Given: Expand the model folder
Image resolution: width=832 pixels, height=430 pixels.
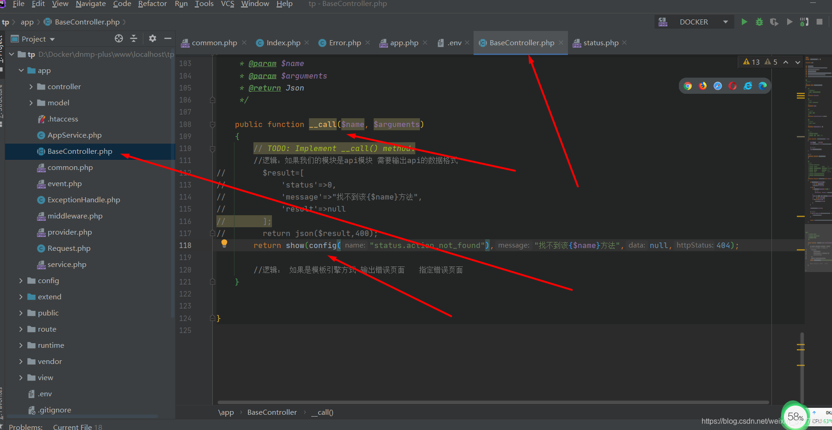Looking at the screenshot, I should click(31, 103).
